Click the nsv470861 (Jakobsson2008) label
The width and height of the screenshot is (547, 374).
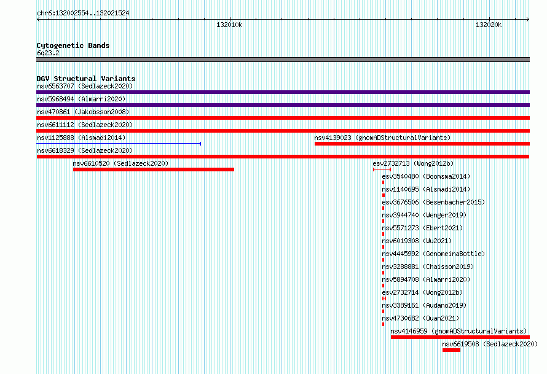click(83, 112)
